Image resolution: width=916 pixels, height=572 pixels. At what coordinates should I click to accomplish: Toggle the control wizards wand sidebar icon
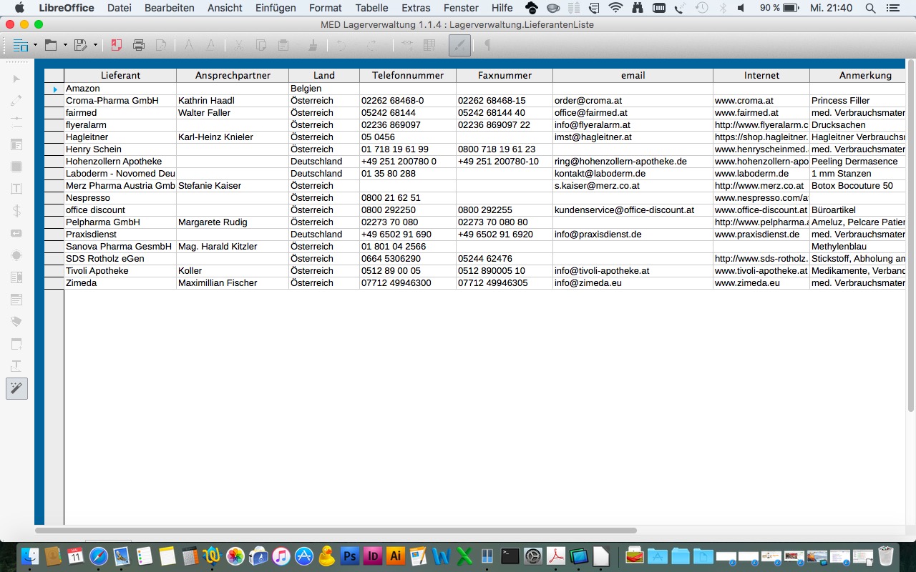(16, 388)
